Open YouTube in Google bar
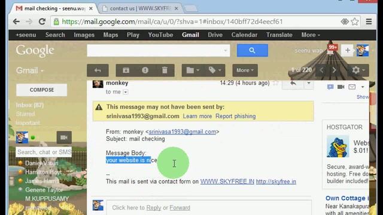The height and width of the screenshot is (215, 383). (160, 35)
